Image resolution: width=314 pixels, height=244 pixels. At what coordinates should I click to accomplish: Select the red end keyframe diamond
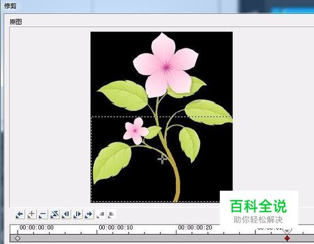287,238
